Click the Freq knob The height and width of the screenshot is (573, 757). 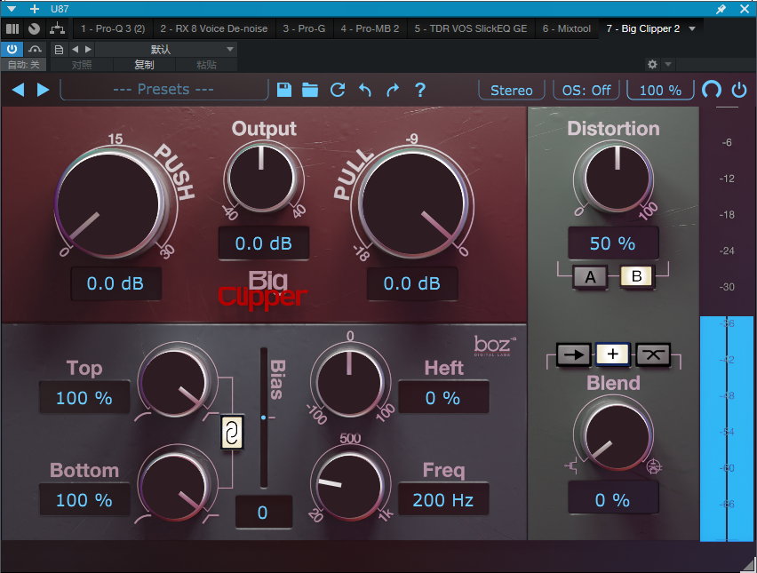pyautogui.click(x=349, y=486)
